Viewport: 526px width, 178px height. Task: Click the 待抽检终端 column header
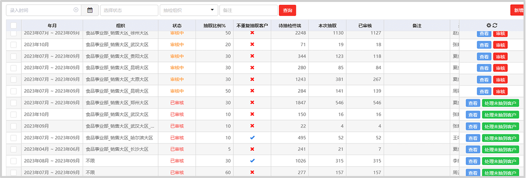pos(290,25)
